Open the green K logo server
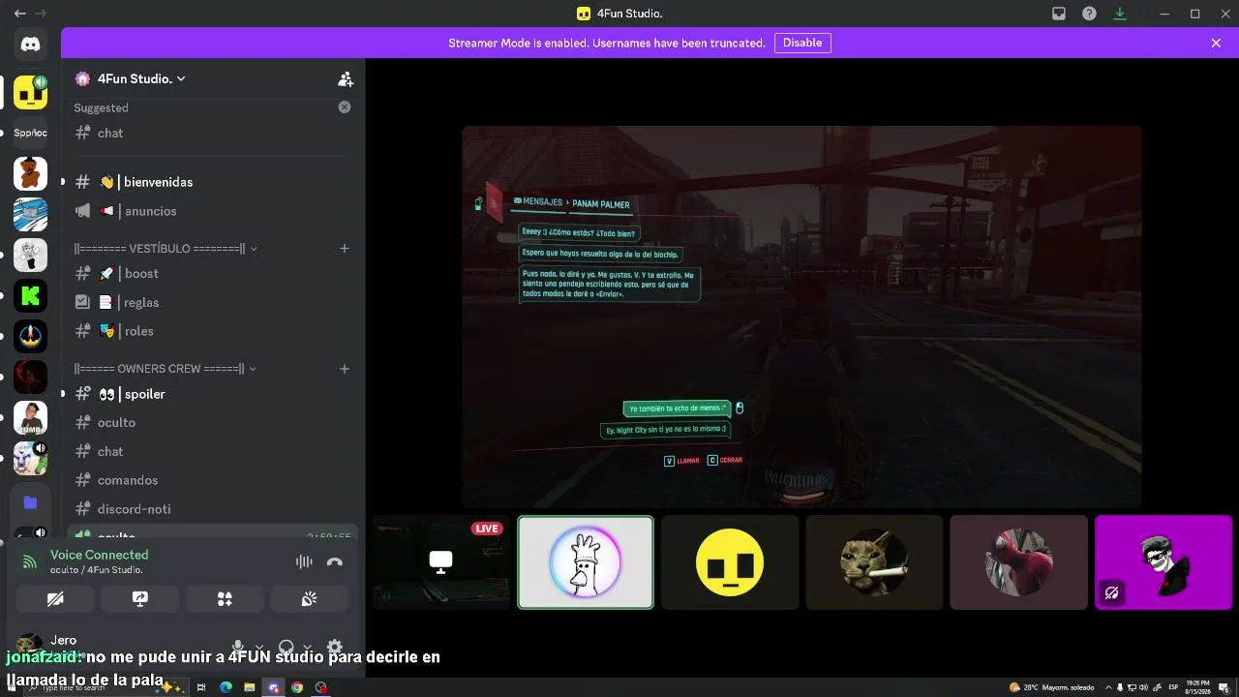 [x=30, y=295]
